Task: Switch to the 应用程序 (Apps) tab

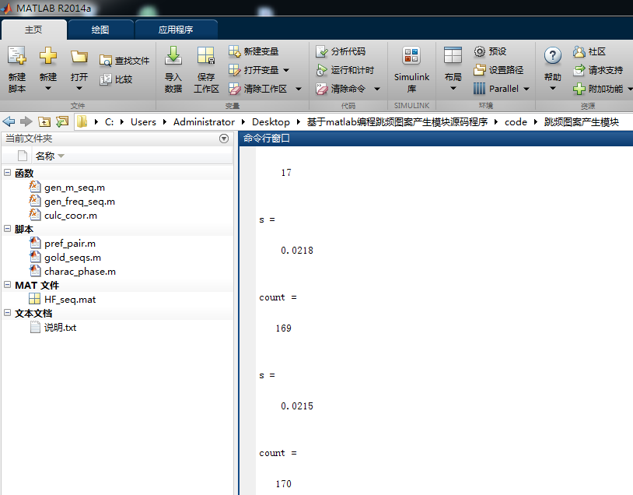Action: 176,30
